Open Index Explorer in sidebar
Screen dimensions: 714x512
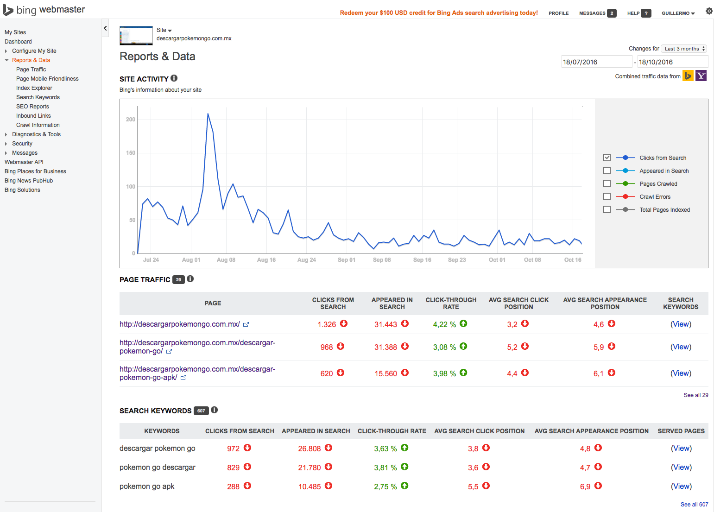[x=34, y=88]
